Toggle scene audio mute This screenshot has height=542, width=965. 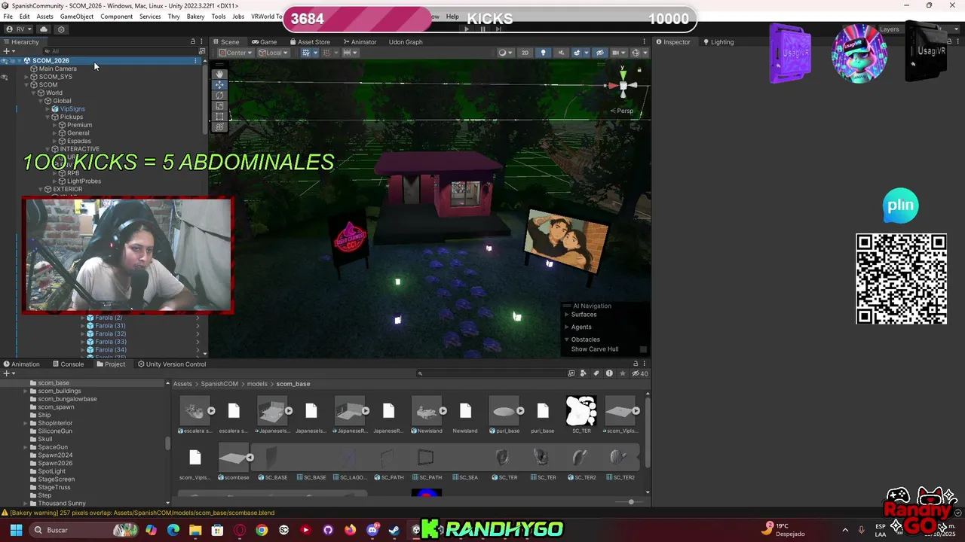point(561,53)
